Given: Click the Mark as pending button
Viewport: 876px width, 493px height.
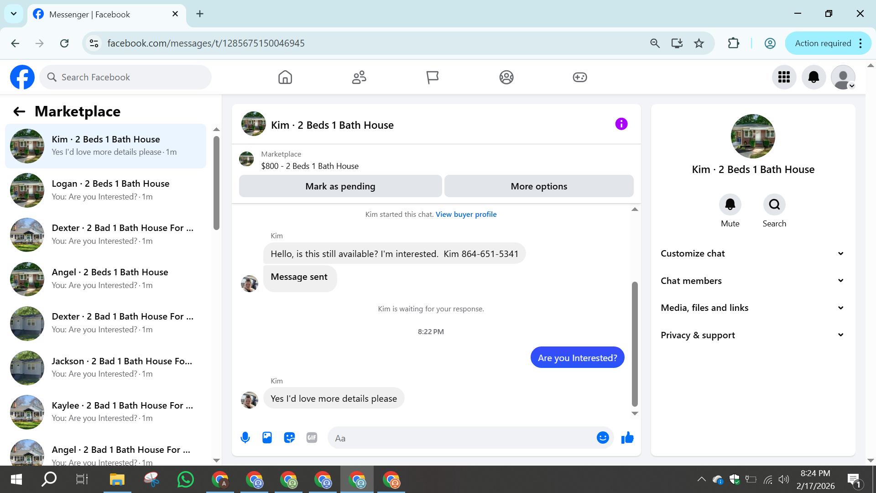Looking at the screenshot, I should coord(340,186).
